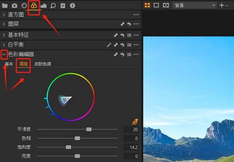This screenshot has height=162, width=234.
Task: Open the Lens tool tab
Action: [24, 5]
